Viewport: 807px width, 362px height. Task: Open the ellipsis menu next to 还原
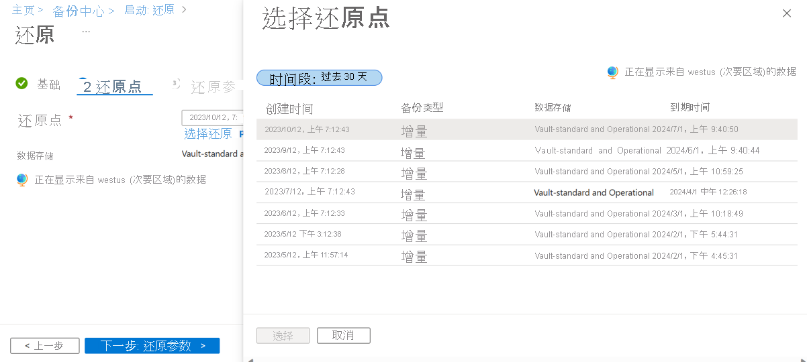tap(86, 32)
